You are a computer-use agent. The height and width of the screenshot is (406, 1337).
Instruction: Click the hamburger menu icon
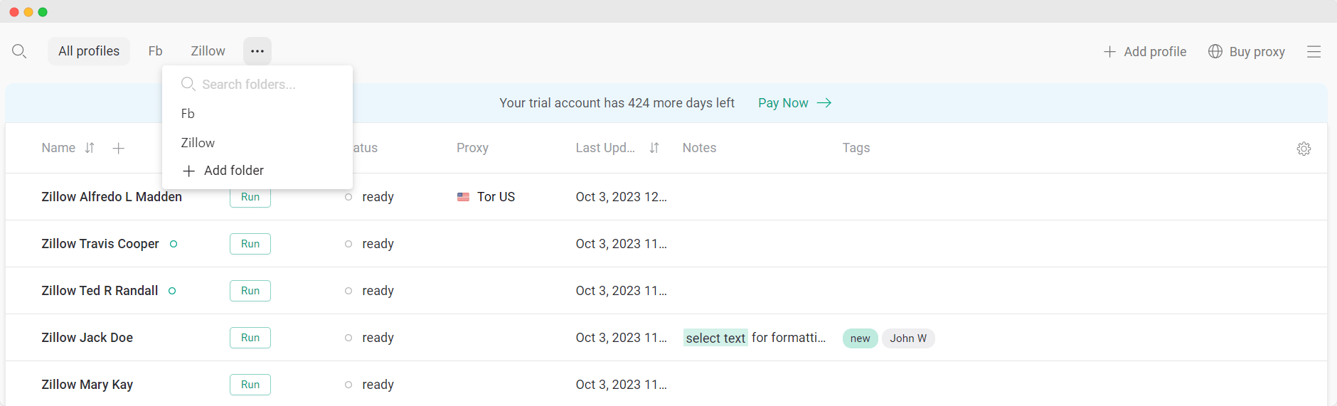(1314, 52)
